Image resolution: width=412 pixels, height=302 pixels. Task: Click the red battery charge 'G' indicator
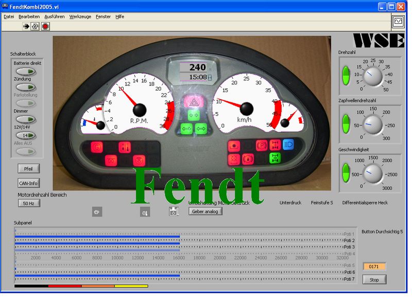pos(97,147)
